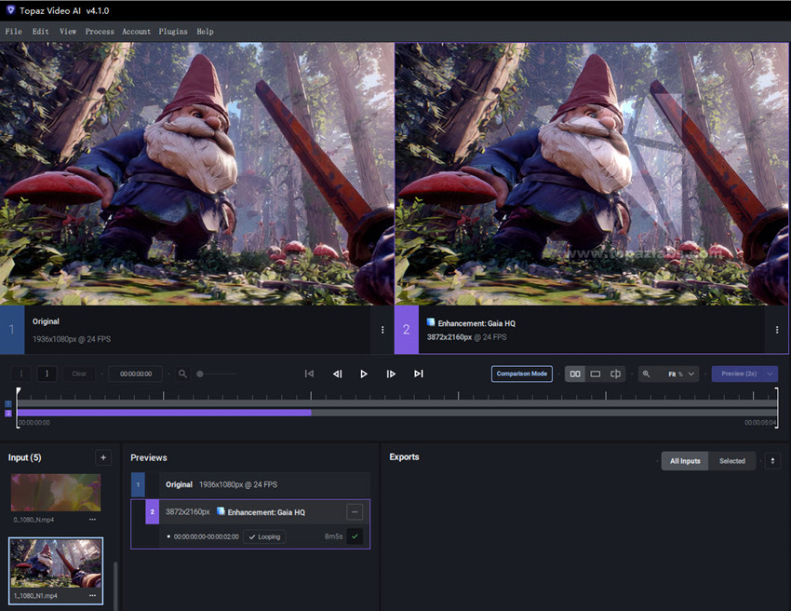Open the Fit % zoom dropdown
Screen dimensions: 791x611
[681, 373]
